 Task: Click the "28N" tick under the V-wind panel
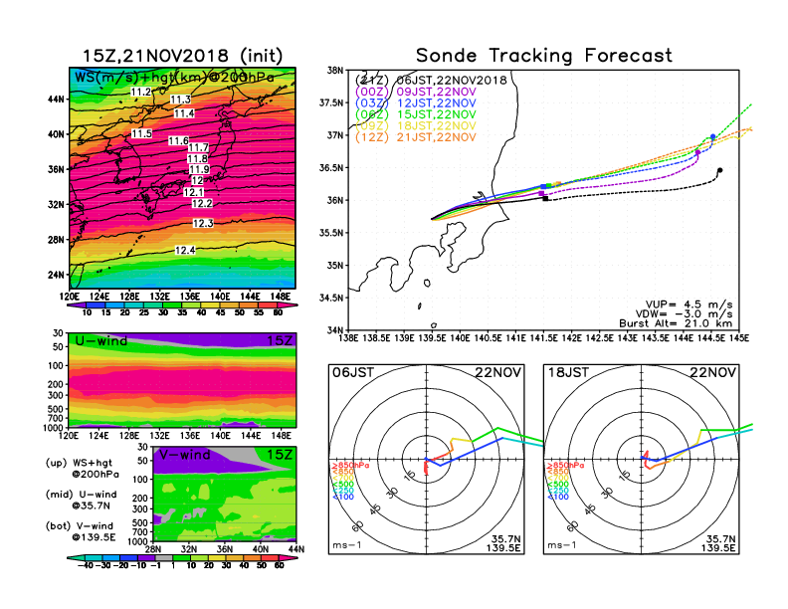153,549
